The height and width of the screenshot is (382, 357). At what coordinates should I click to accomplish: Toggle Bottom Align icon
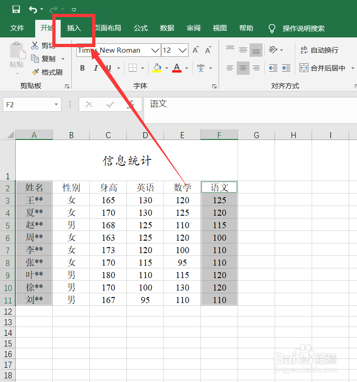coord(256,50)
